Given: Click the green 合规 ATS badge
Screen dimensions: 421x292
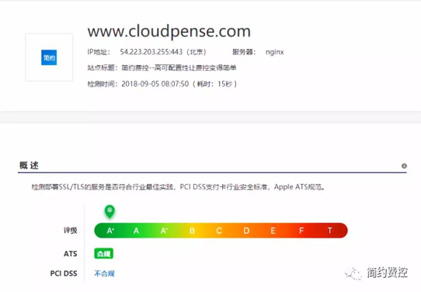Looking at the screenshot, I should (x=103, y=254).
